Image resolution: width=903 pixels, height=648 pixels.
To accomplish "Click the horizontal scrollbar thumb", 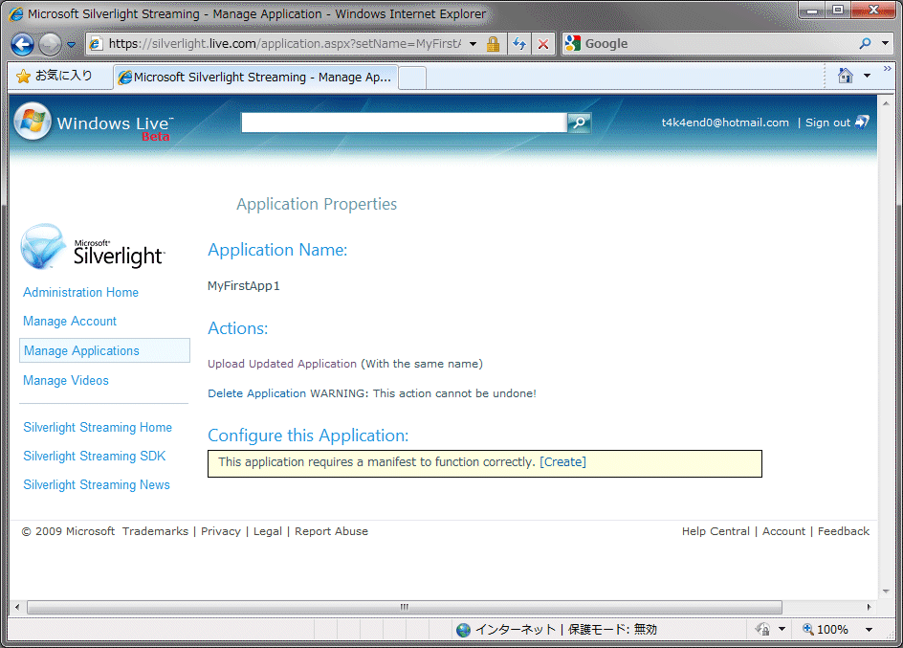I will coord(404,607).
